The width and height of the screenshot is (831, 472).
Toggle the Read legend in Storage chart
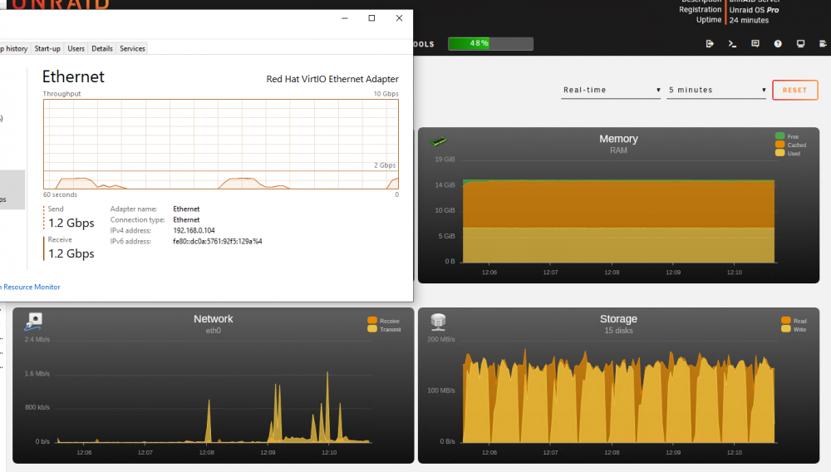click(x=794, y=321)
